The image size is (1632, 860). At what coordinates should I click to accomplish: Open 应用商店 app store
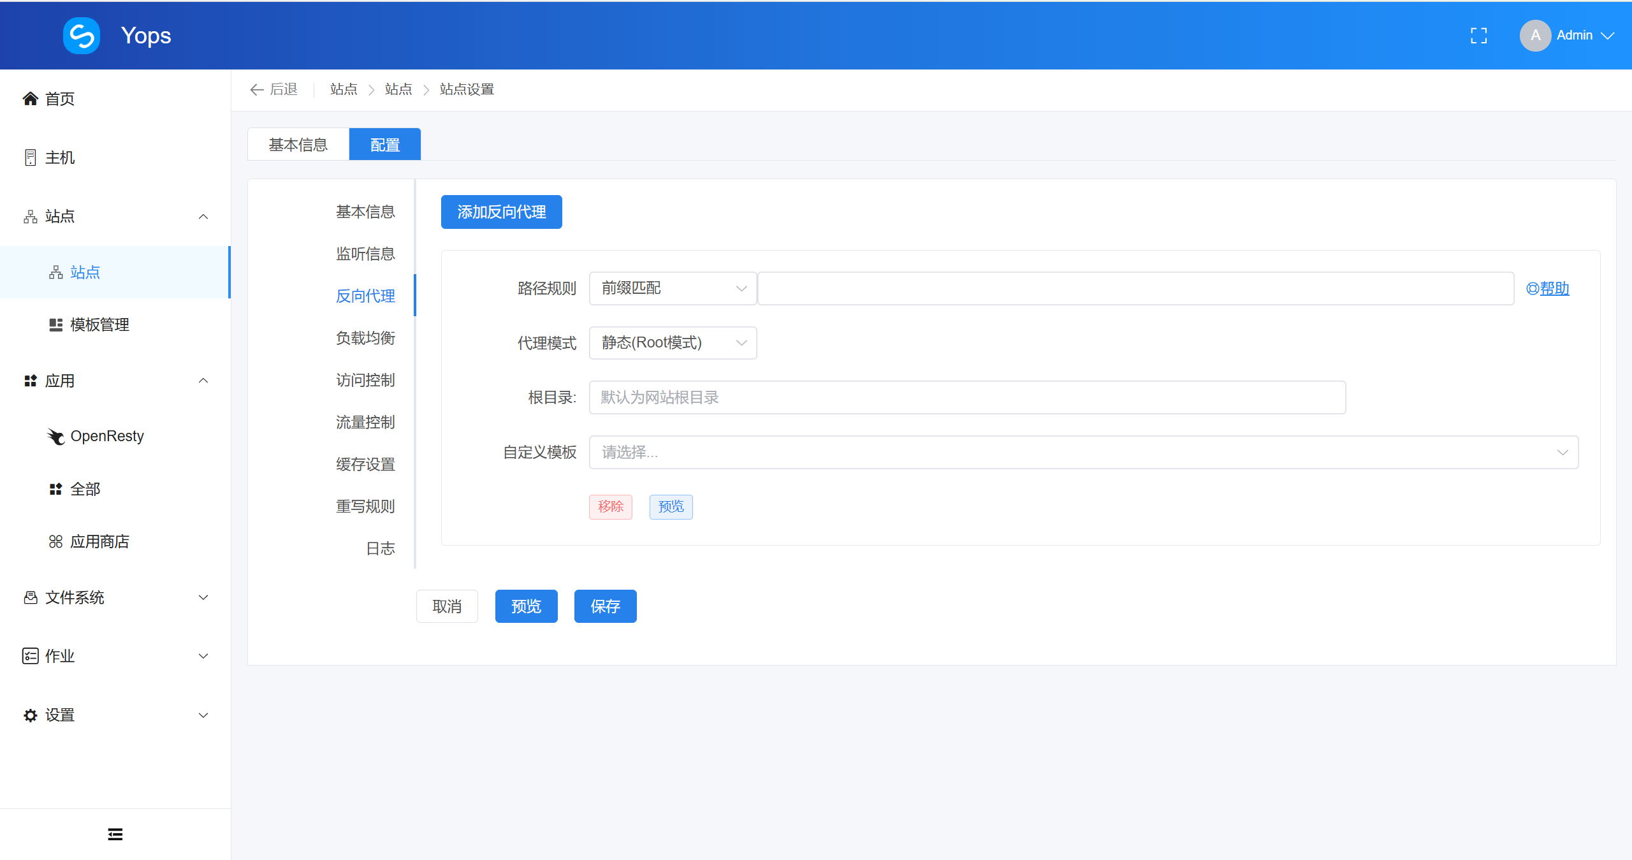tap(99, 541)
